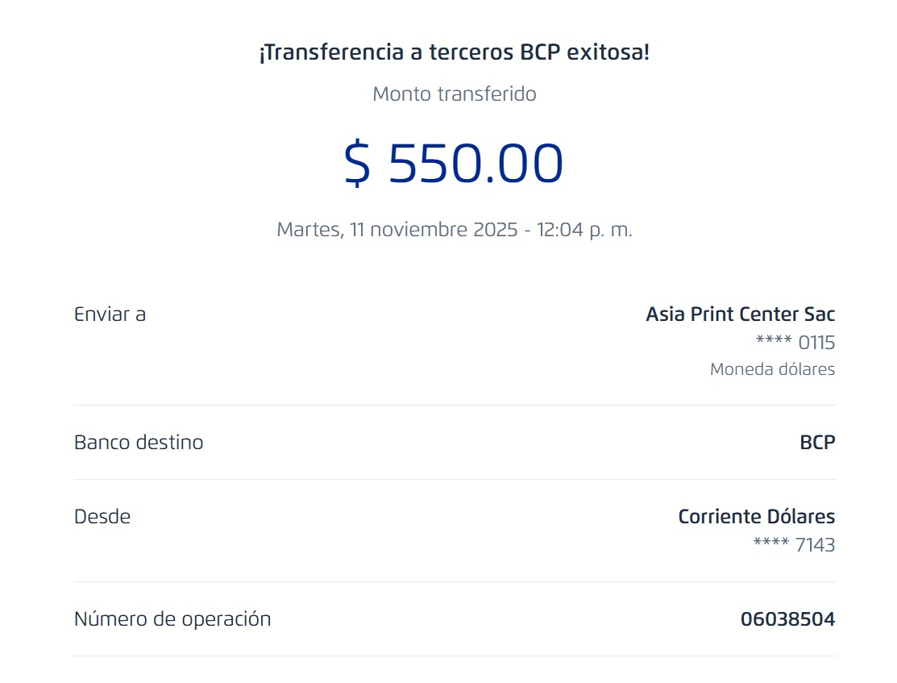Click destination account ending in 0115
The width and height of the screenshot is (897, 683).
click(x=795, y=343)
